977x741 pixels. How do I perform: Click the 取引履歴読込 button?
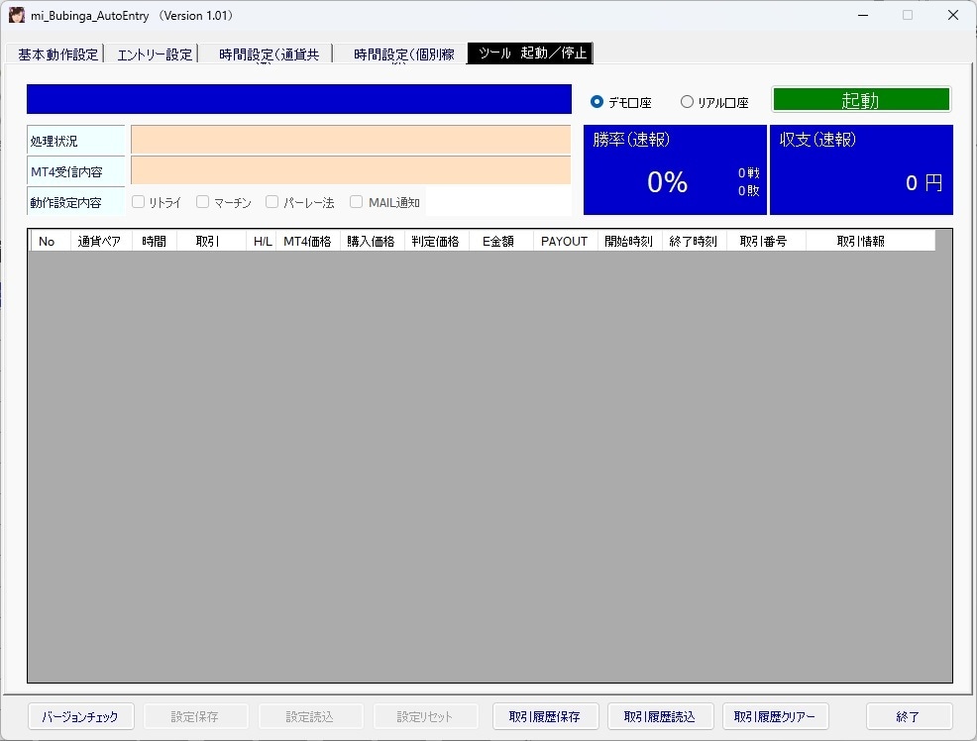660,716
